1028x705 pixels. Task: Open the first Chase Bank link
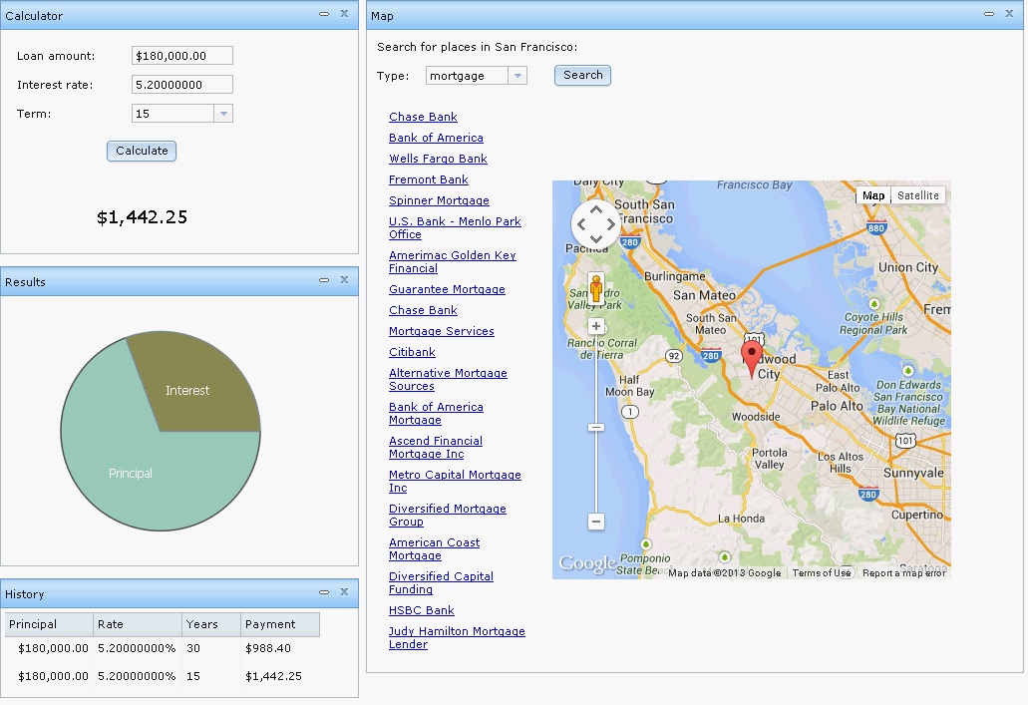423,117
